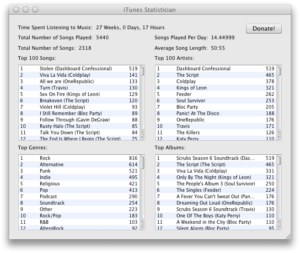Click the Songs Played Per Day value 14.44999
Image resolution: width=300 pixels, height=253 pixels.
tap(223, 37)
